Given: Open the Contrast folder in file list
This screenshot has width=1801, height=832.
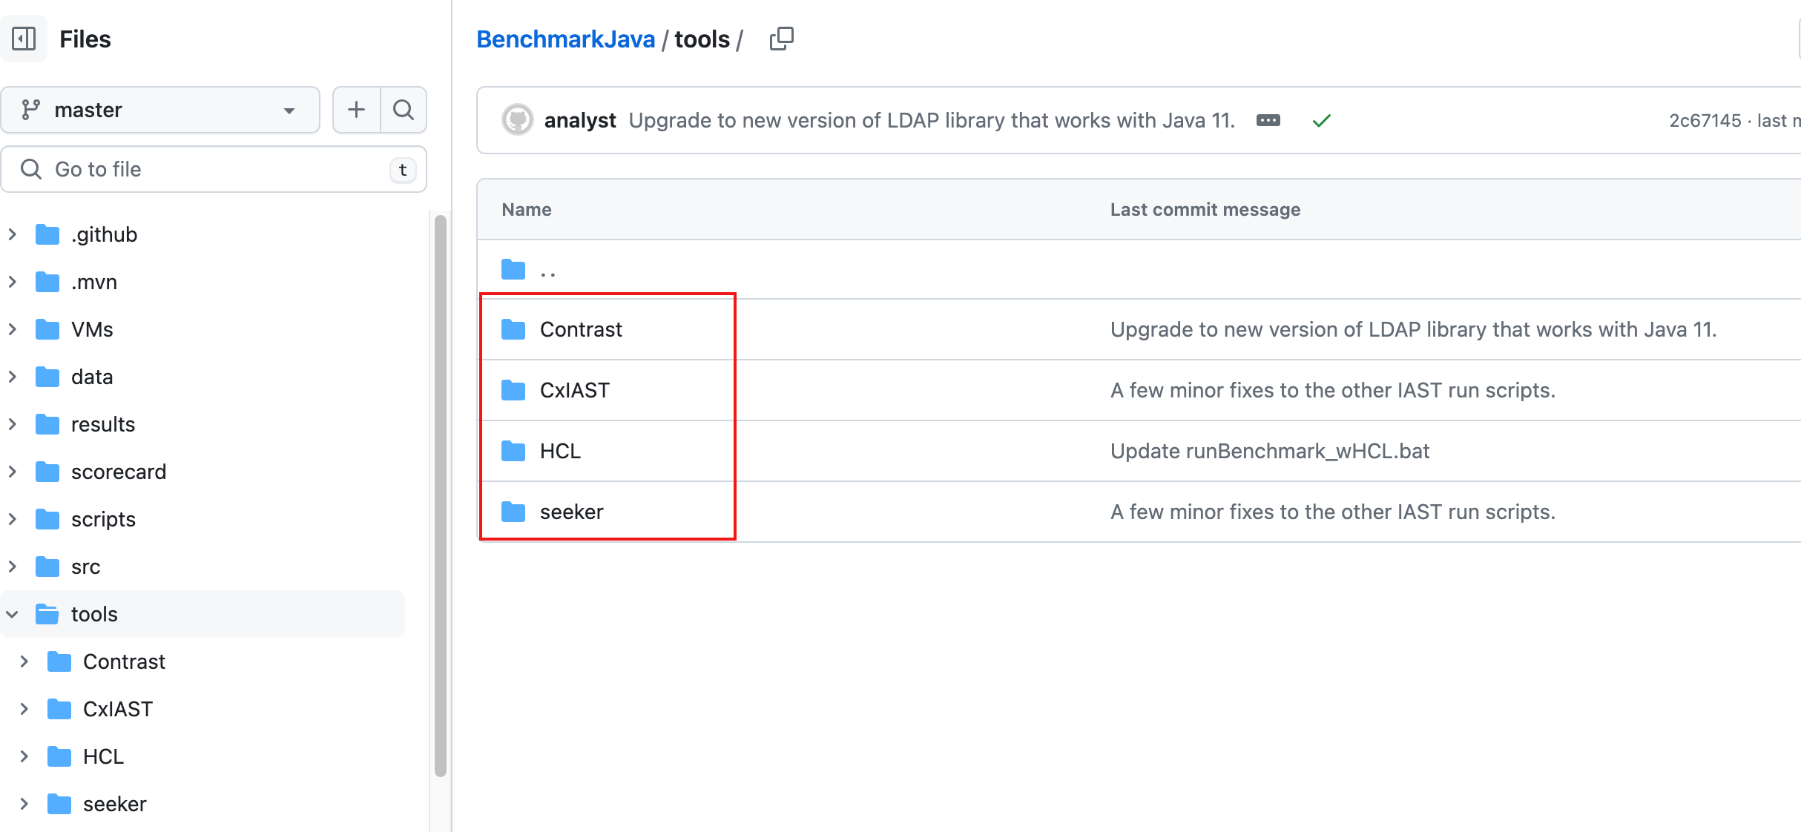Looking at the screenshot, I should coord(581,329).
